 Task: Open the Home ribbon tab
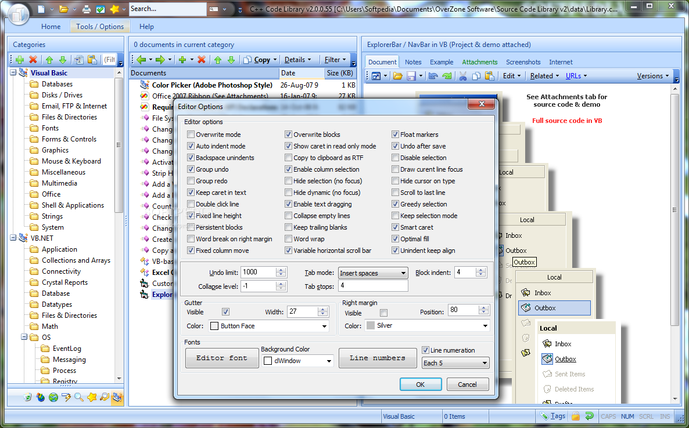pyautogui.click(x=51, y=26)
